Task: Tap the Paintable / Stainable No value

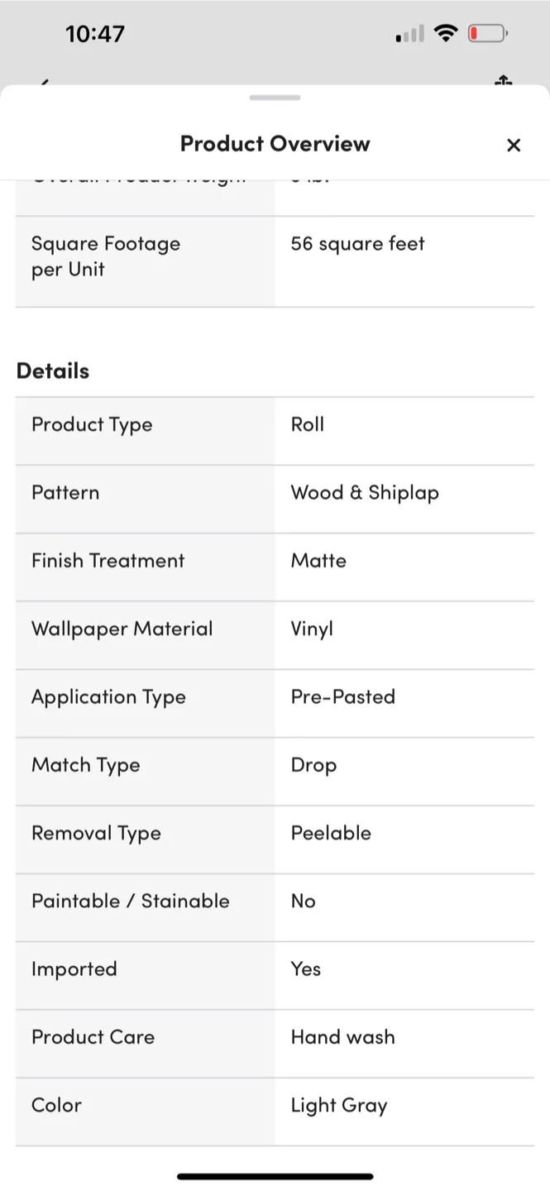Action: (303, 902)
